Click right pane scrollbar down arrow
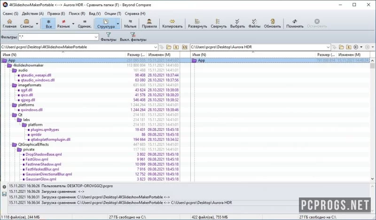The height and width of the screenshot is (220, 376). tap(372, 179)
